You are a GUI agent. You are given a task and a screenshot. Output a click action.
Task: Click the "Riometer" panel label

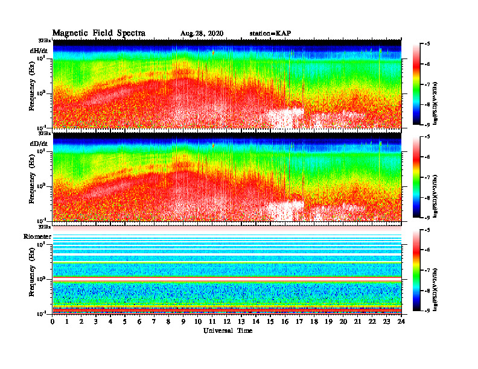[x=37, y=236]
